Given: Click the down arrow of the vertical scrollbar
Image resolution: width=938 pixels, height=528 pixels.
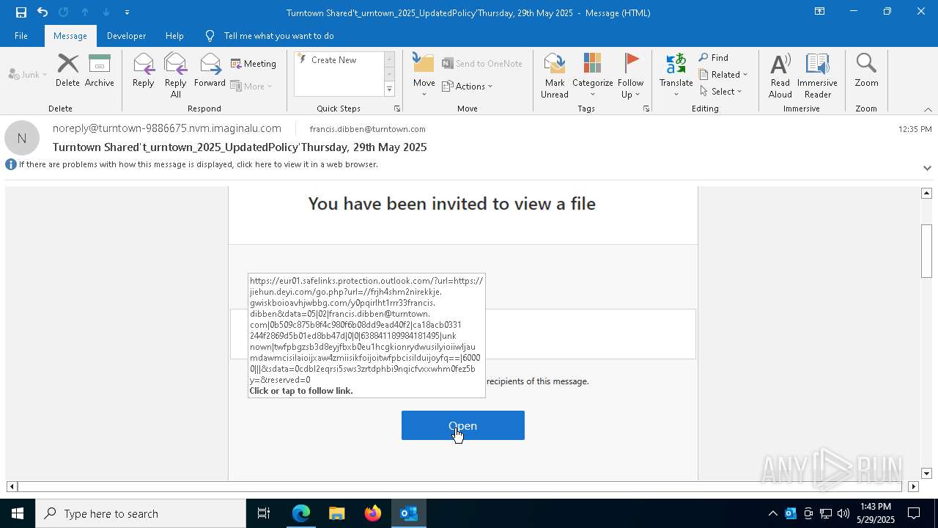Looking at the screenshot, I should tap(926, 474).
